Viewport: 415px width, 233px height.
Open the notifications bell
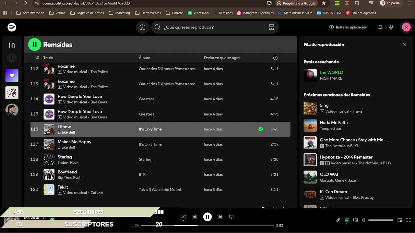click(x=380, y=27)
